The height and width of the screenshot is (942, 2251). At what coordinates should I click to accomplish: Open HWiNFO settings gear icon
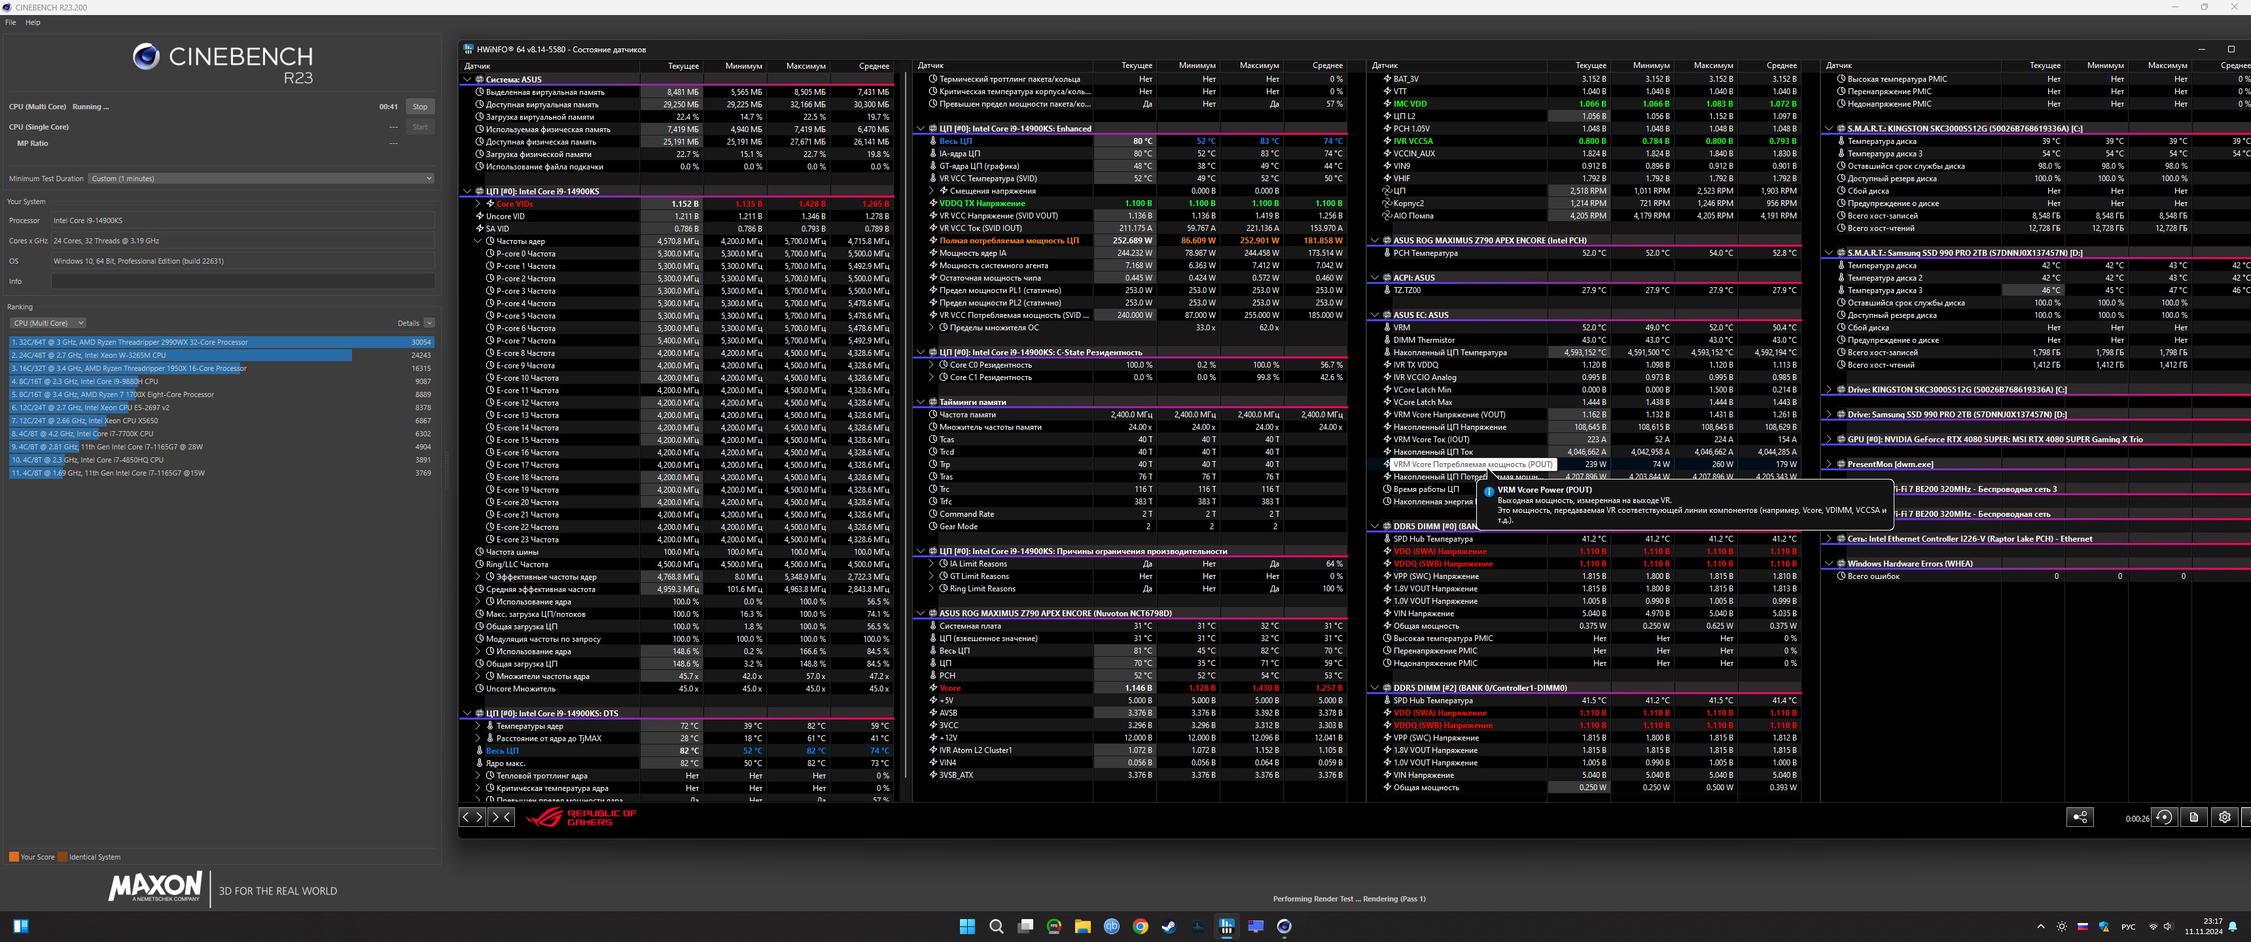2225,818
